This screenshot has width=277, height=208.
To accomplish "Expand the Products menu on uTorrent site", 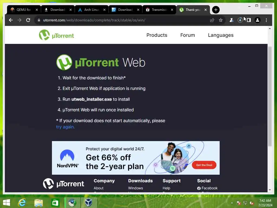I will (x=157, y=35).
